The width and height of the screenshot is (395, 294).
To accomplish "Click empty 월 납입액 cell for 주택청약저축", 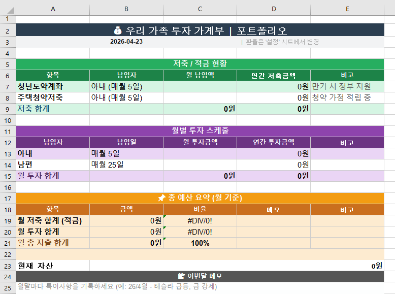I will 200,98.
